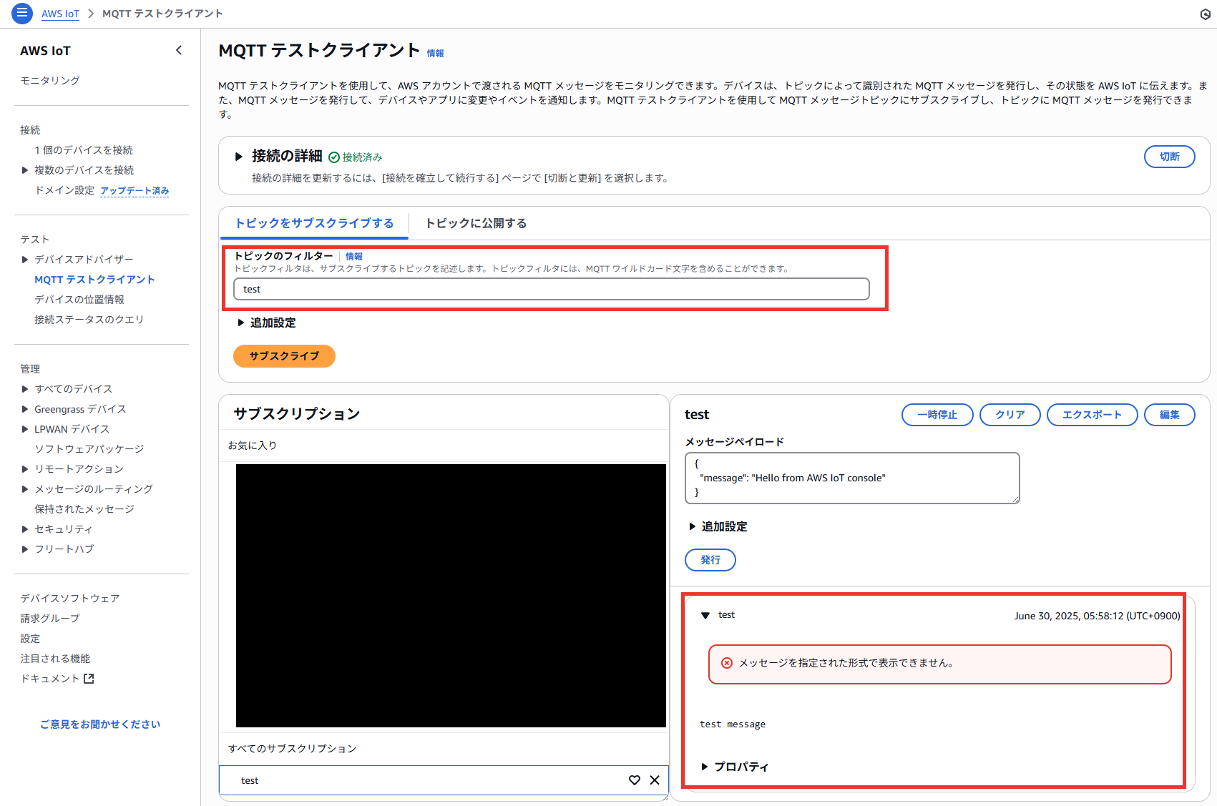Favorite the test subscription with heart icon
The image size is (1217, 806).
click(x=635, y=780)
